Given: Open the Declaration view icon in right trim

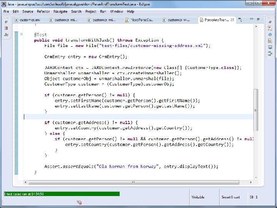Looking at the screenshot, I should pyautogui.click(x=270, y=41).
